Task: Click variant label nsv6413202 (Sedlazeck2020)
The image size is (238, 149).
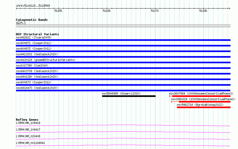Action: [x=37, y=54]
